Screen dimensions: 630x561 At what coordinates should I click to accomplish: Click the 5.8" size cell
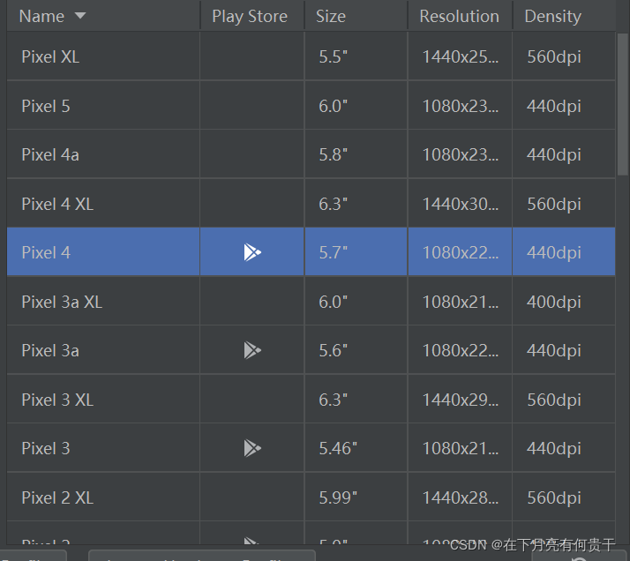tap(356, 154)
